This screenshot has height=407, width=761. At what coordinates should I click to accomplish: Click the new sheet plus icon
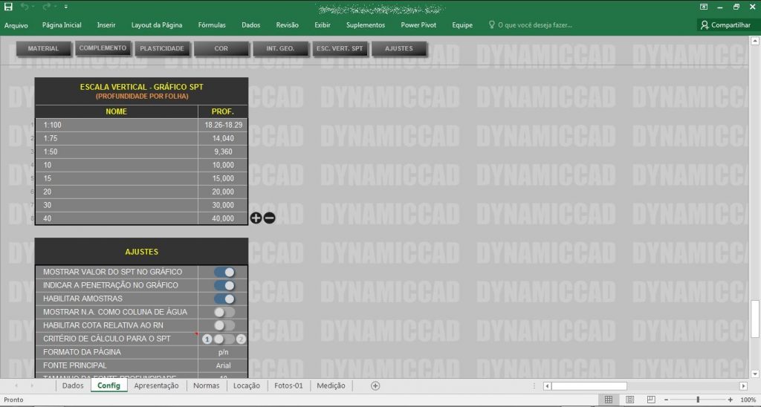point(375,385)
